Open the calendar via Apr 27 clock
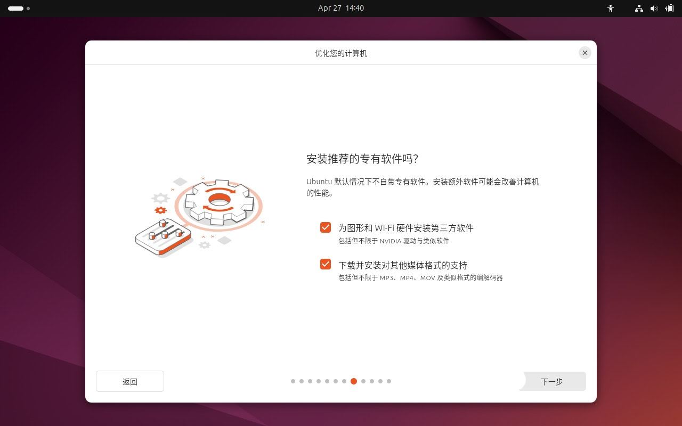 coord(341,8)
